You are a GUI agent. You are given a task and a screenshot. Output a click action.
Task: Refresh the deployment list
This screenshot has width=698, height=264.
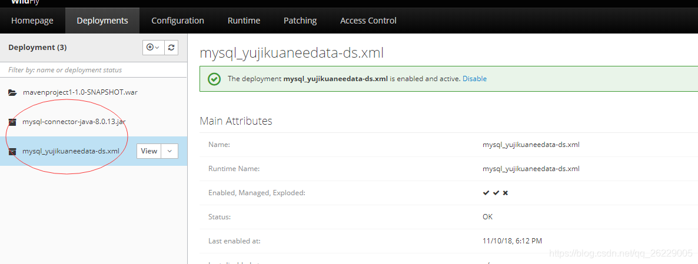pos(171,47)
